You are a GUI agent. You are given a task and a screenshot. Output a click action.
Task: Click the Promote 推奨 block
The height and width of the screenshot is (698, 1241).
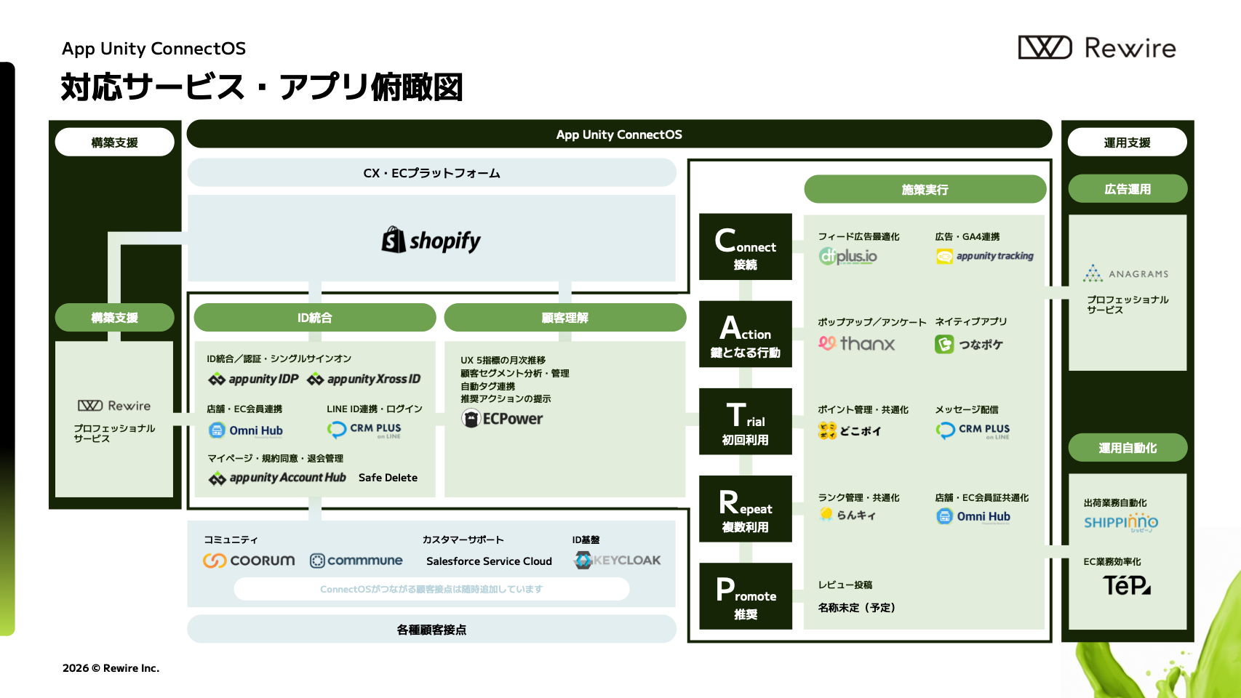746,595
